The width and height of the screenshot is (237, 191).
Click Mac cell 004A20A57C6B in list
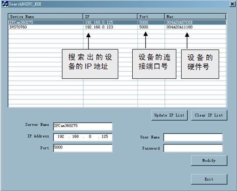click(x=179, y=22)
